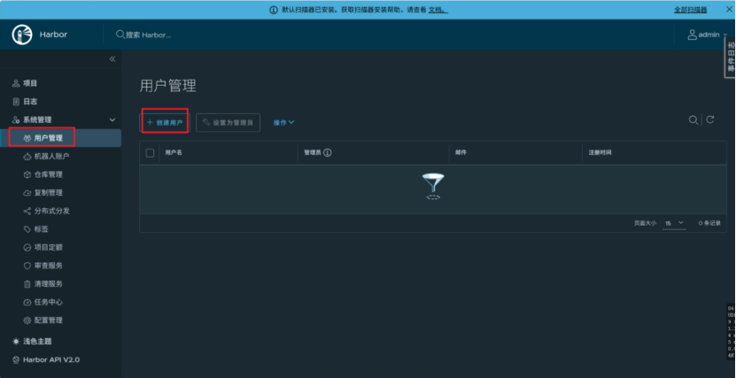Open the page size 15 dropdown

pyautogui.click(x=674, y=224)
